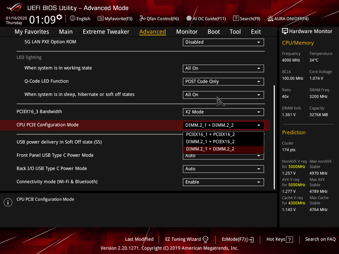Click Last Modified link
Screen dimensions: 339x254
click(x=139, y=239)
